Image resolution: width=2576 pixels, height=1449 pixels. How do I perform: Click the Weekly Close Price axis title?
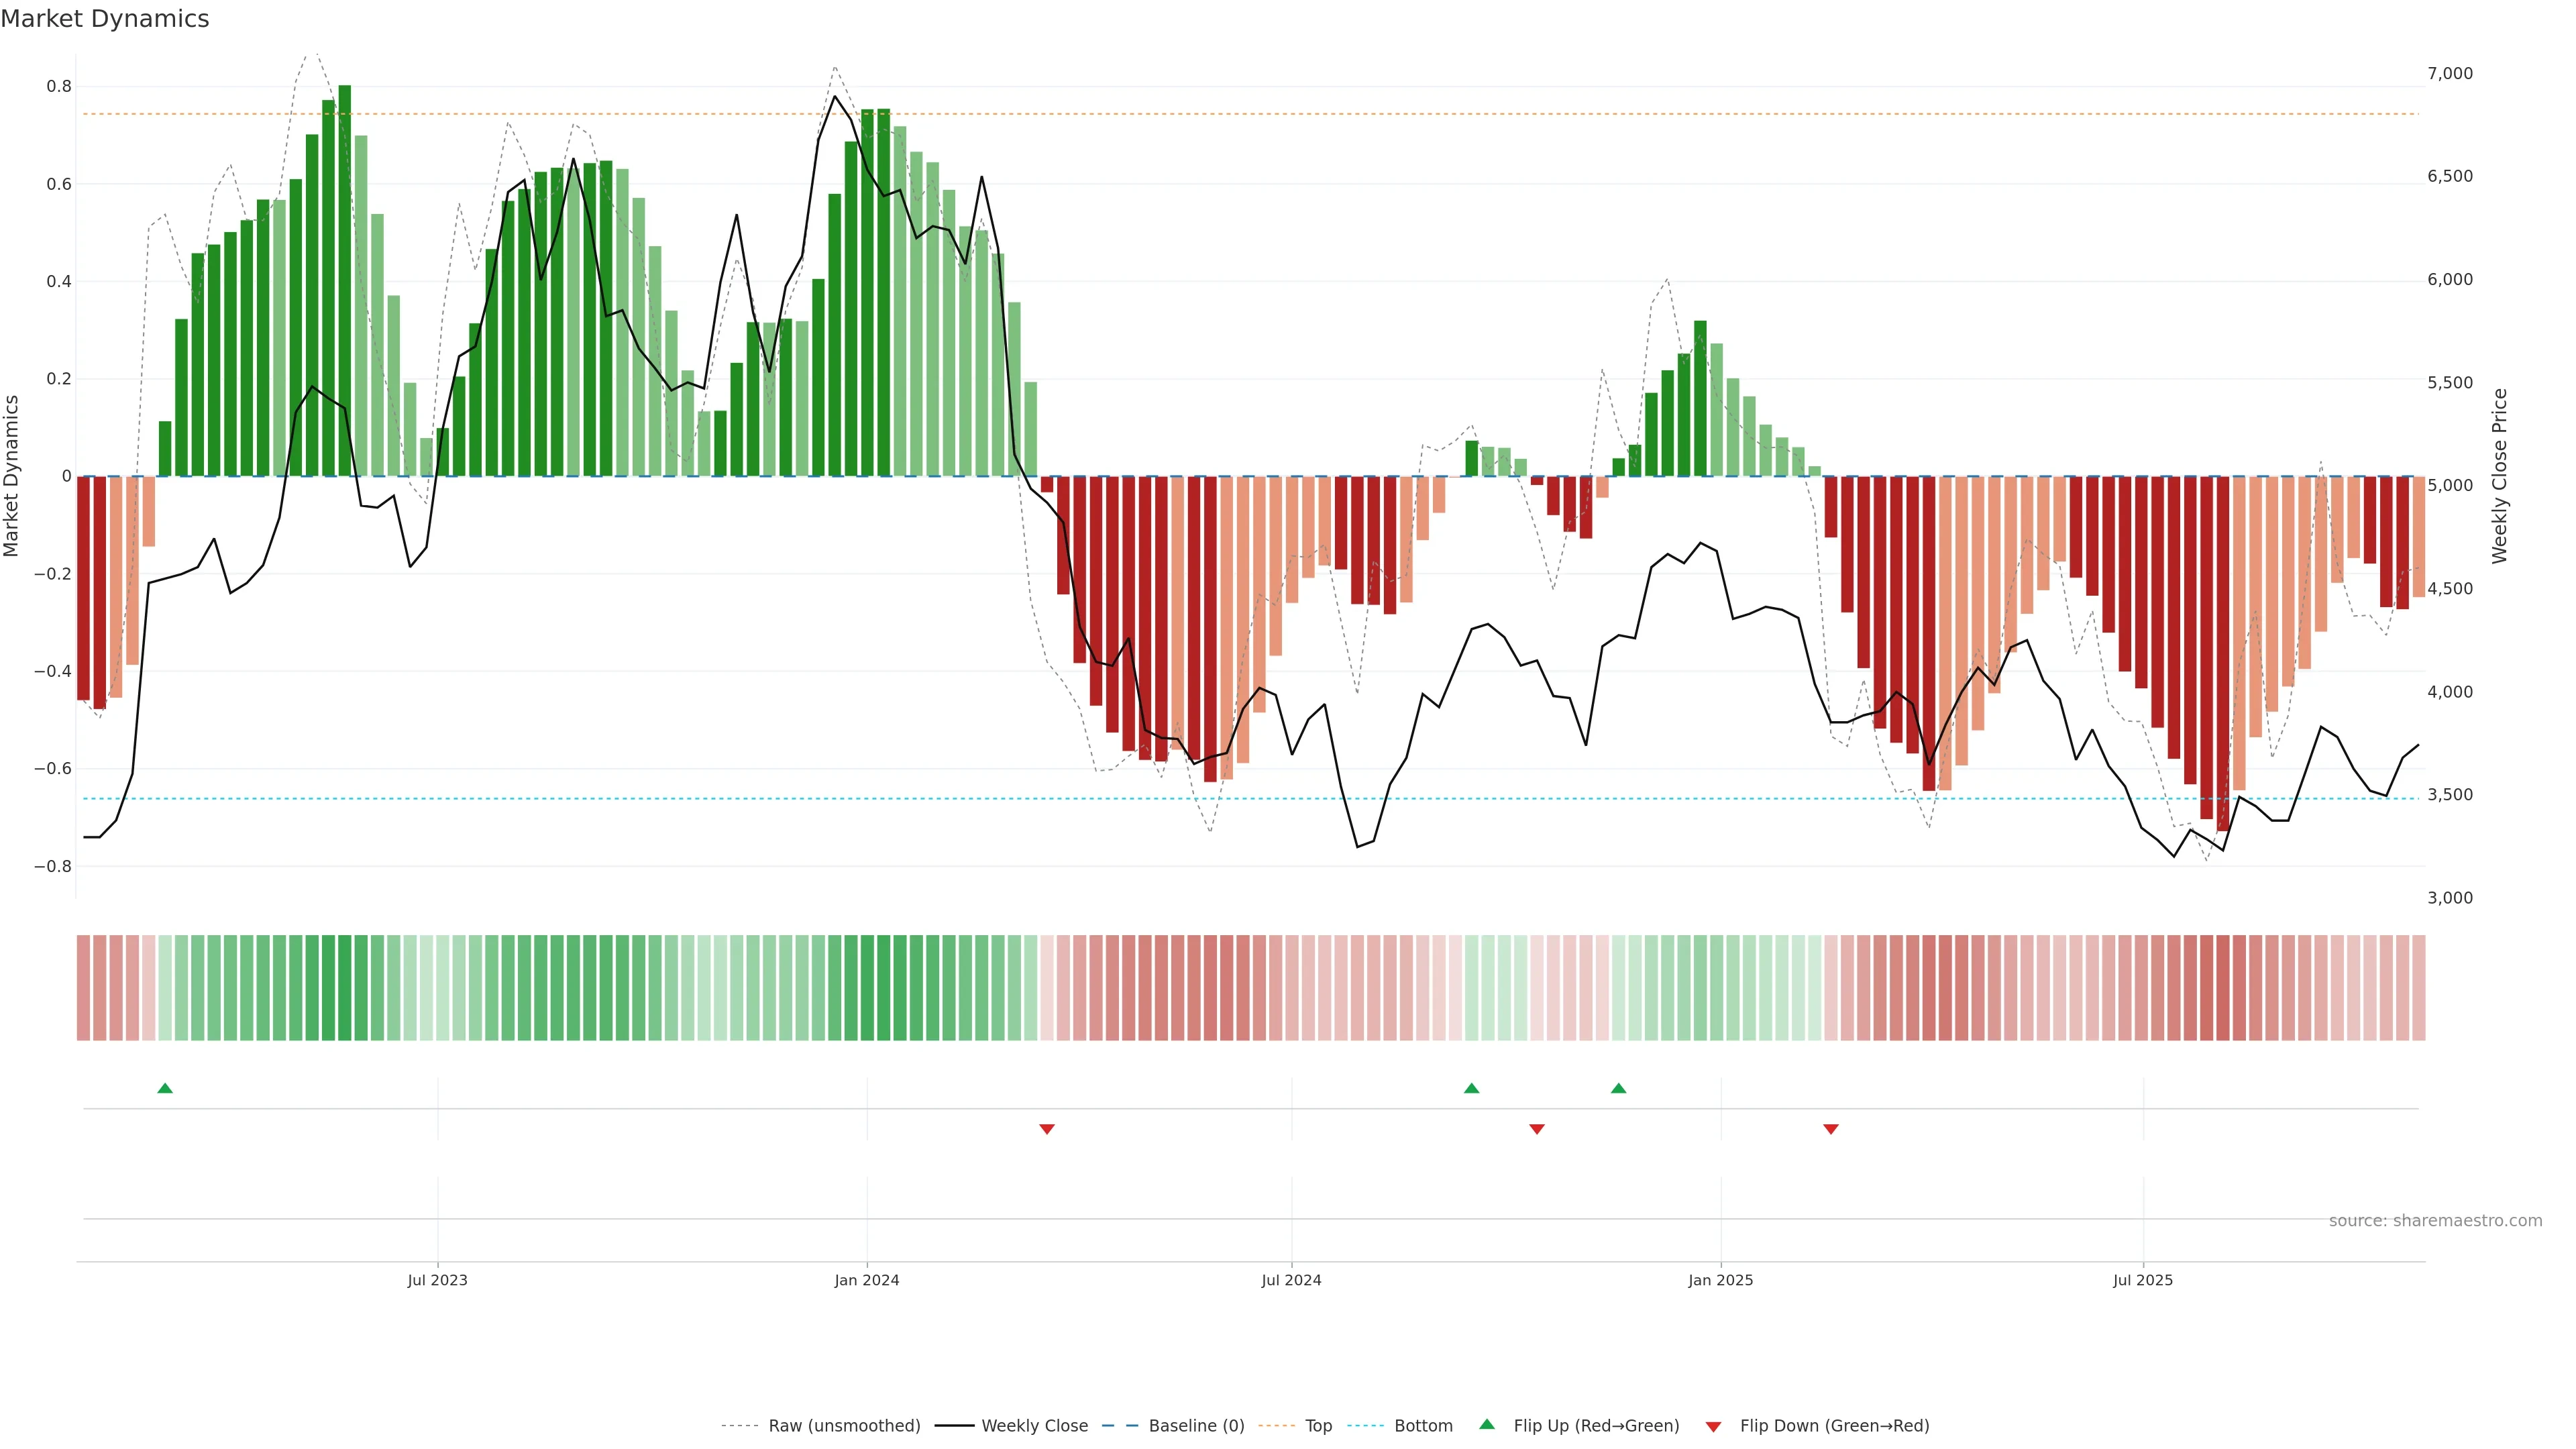(2500, 476)
